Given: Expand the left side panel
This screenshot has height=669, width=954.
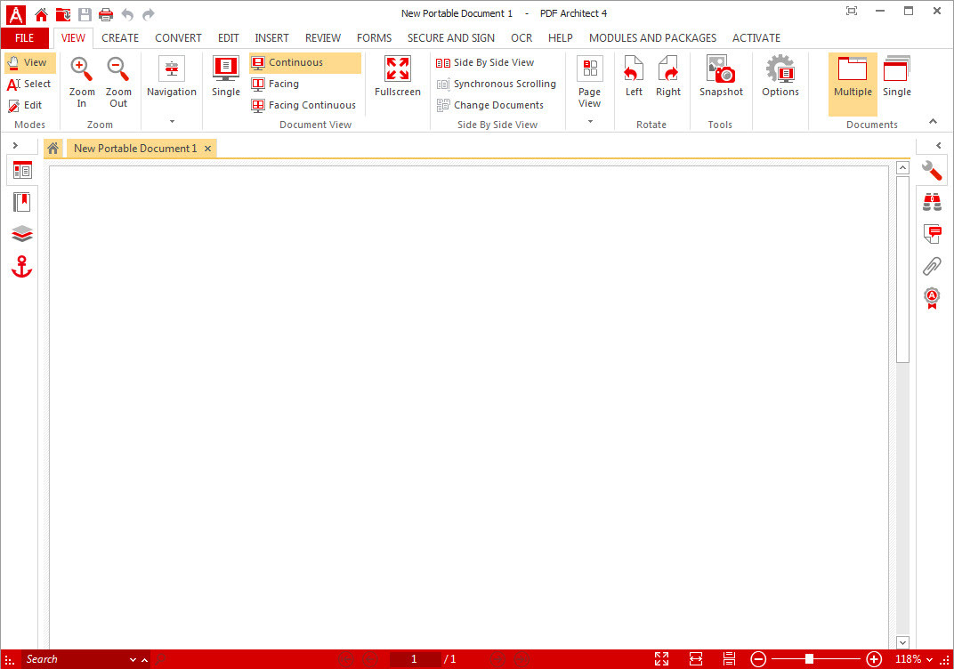Looking at the screenshot, I should tap(15, 145).
